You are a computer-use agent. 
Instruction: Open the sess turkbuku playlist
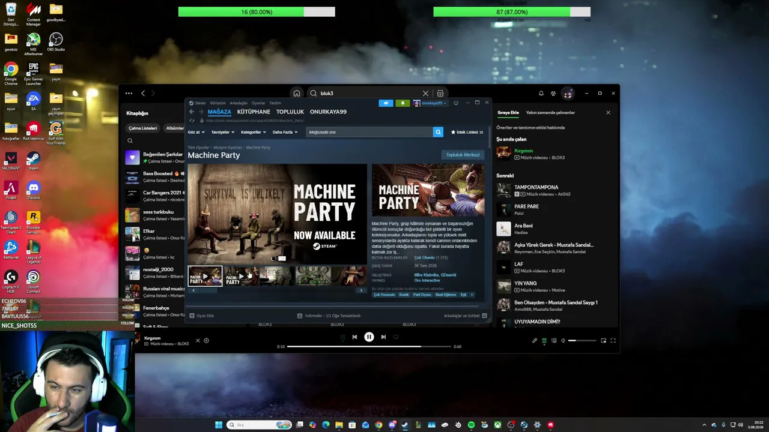pos(155,215)
